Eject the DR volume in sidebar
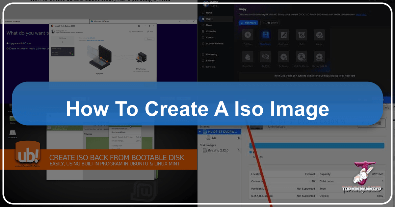This screenshot has height=207, width=395. tap(239, 138)
